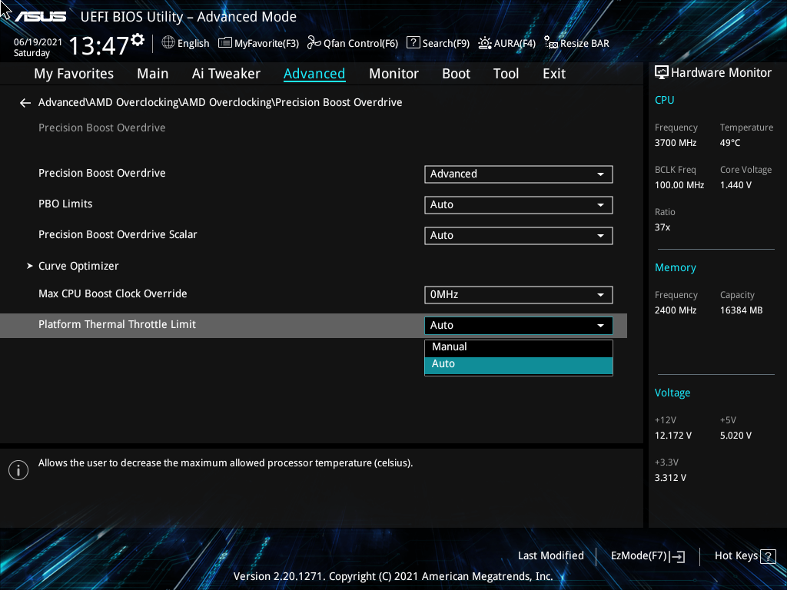Expand the Curve Optimizer submenu
Screen dimensions: 787x590
pos(78,265)
